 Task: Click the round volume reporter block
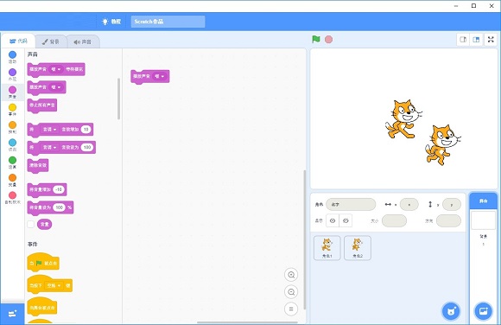pyautogui.click(x=44, y=224)
